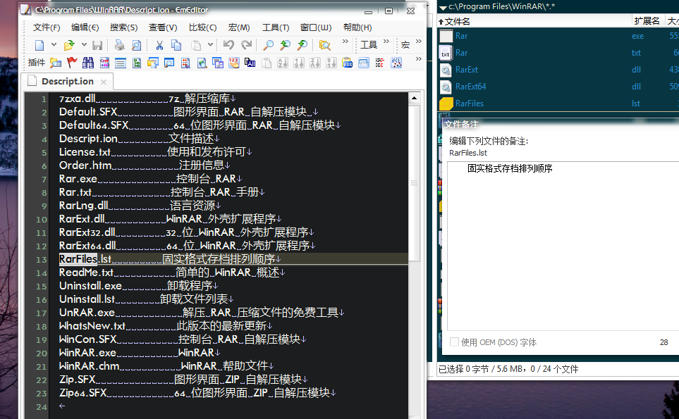Click the Find Previous magnifier icon
Screen dimensions: 679x419
(285, 45)
